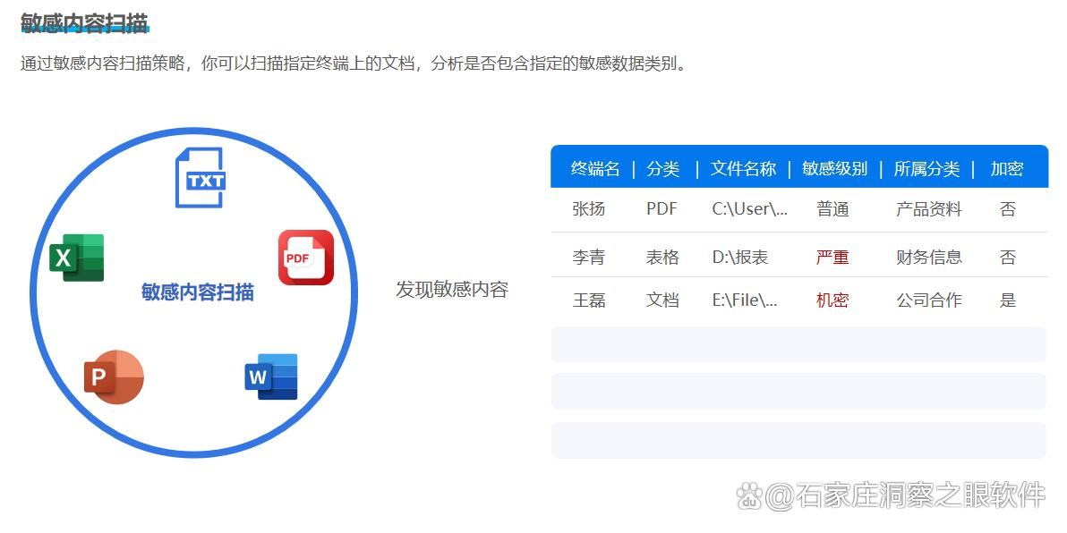Click the TXT file icon

coord(201,177)
